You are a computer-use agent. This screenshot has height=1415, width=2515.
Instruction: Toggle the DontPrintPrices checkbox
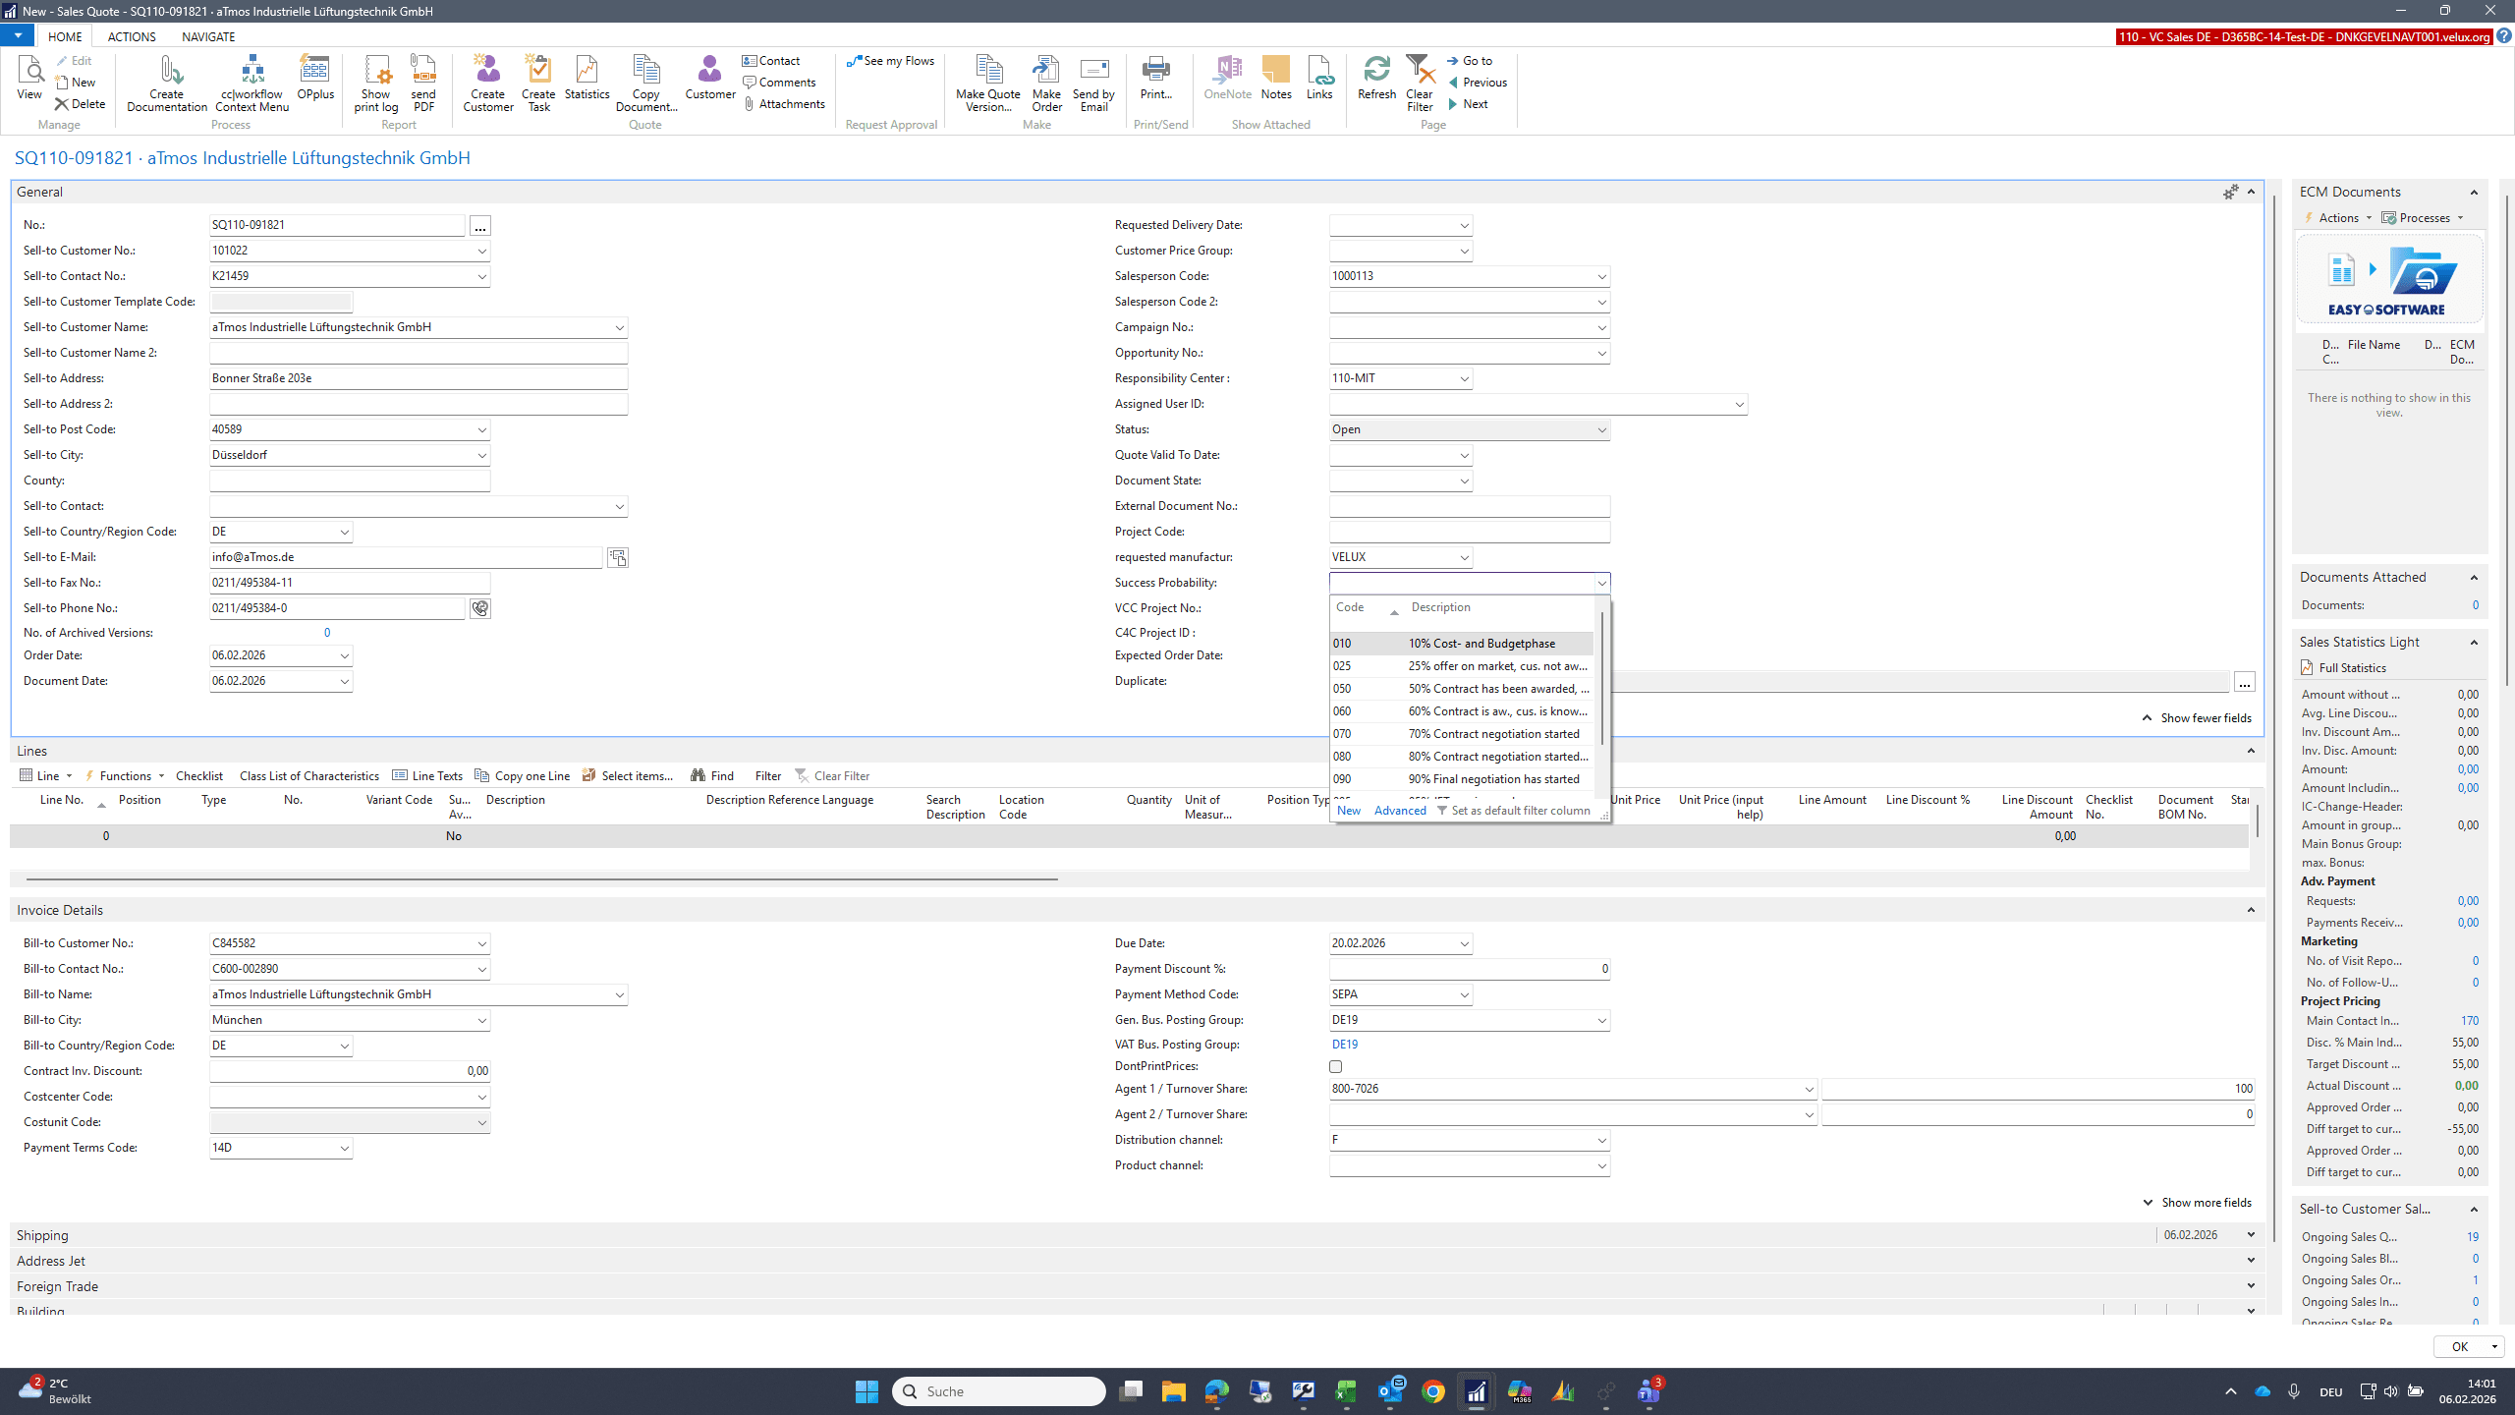coord(1335,1066)
